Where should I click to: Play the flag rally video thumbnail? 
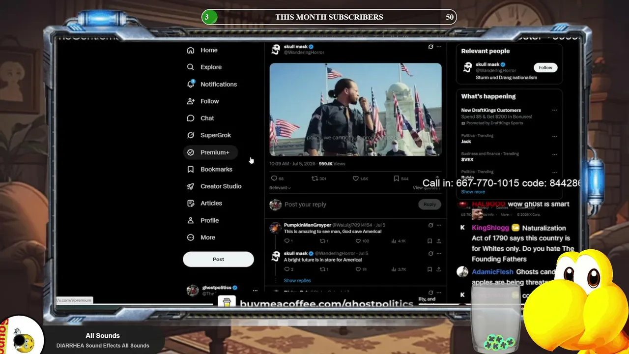click(x=355, y=109)
